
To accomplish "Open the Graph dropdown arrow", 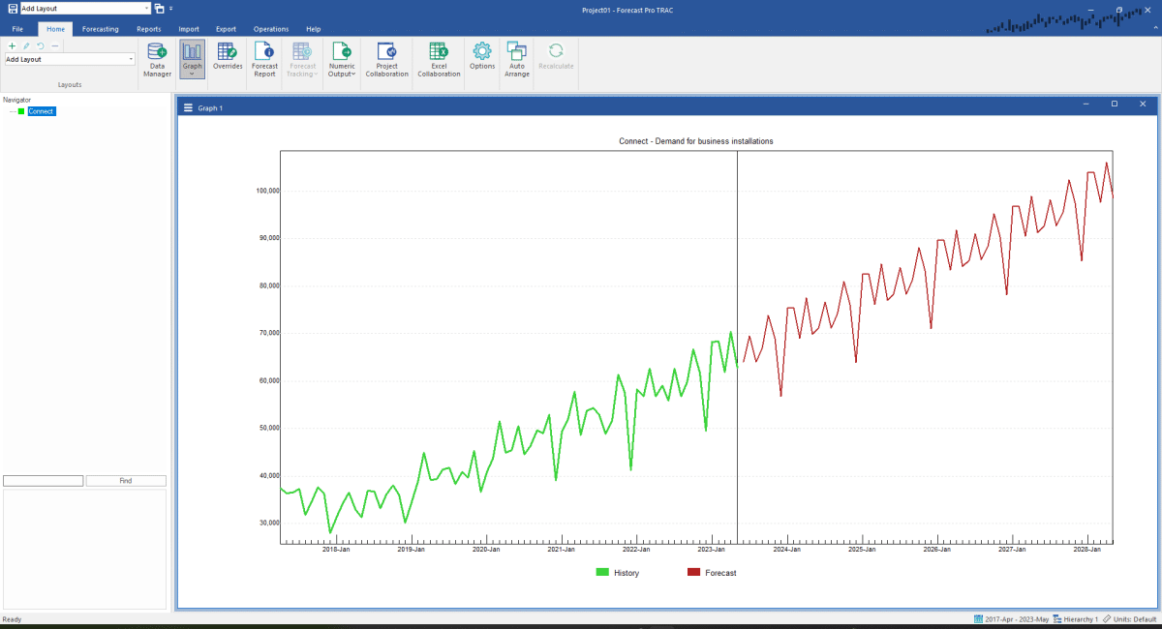I will (191, 72).
